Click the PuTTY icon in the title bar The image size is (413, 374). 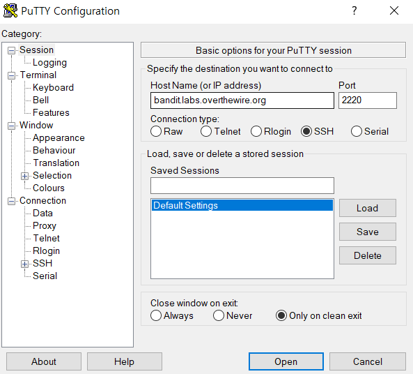click(10, 11)
